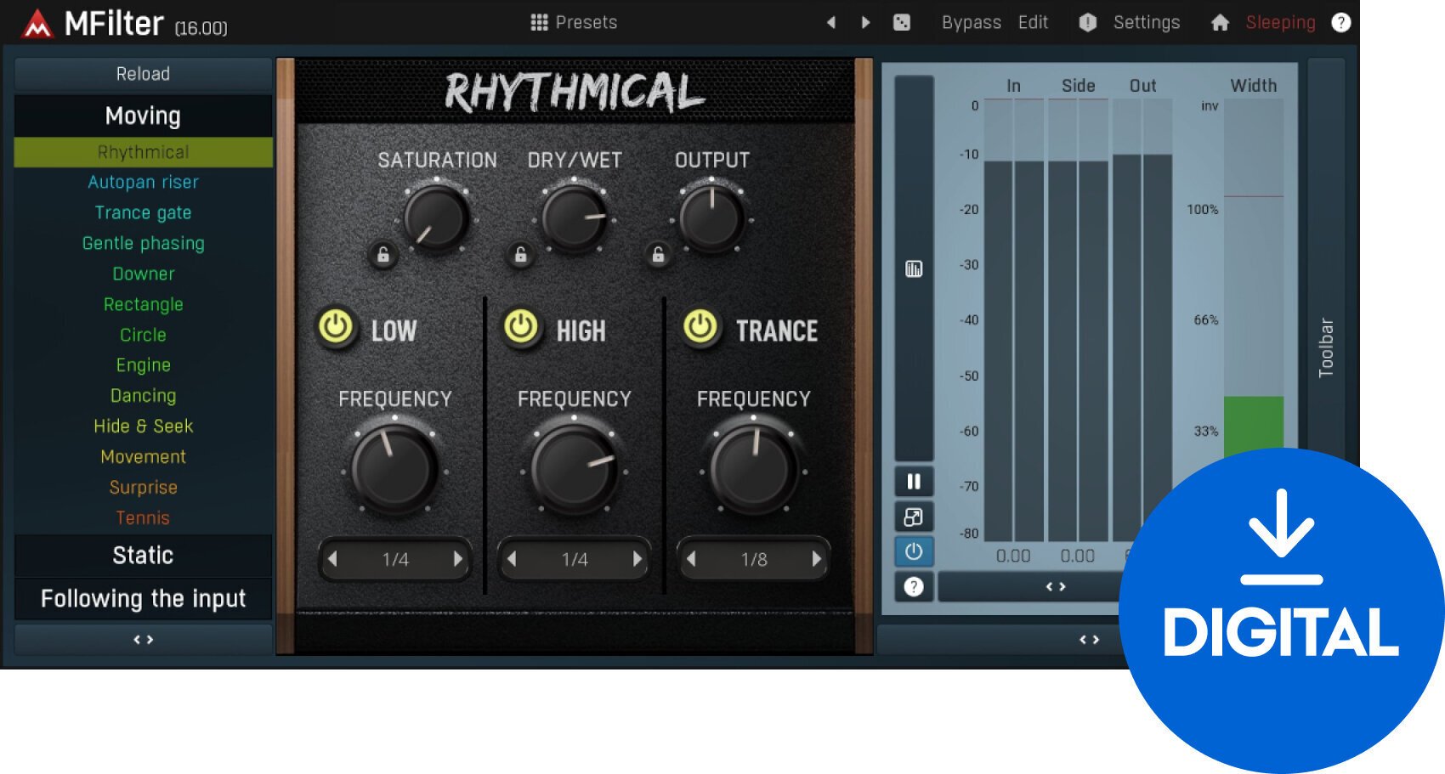This screenshot has height=774, width=1445.
Task: Open the Settings menu
Action: pos(1146,22)
